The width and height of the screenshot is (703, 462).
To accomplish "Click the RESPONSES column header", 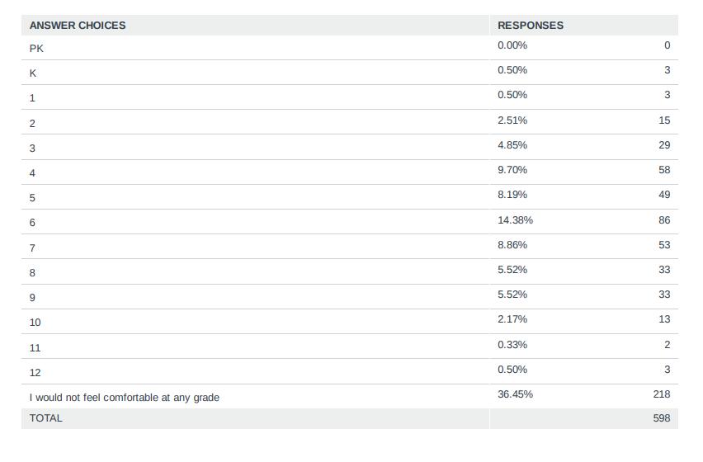I will point(531,26).
